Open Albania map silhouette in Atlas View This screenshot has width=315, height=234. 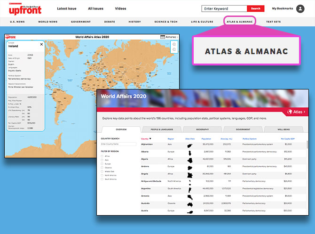(189, 153)
